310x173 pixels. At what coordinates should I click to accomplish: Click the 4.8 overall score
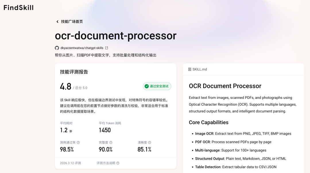66,87
